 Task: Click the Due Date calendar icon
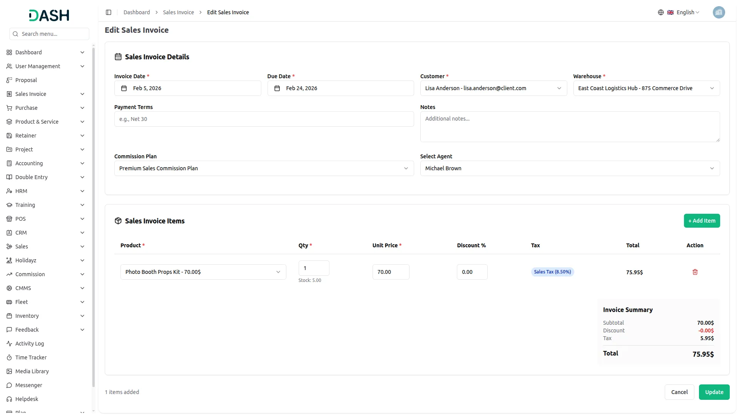pyautogui.click(x=277, y=88)
